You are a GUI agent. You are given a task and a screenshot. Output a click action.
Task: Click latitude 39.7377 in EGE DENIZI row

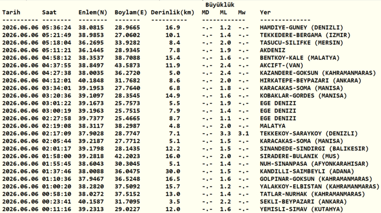click(x=91, y=118)
